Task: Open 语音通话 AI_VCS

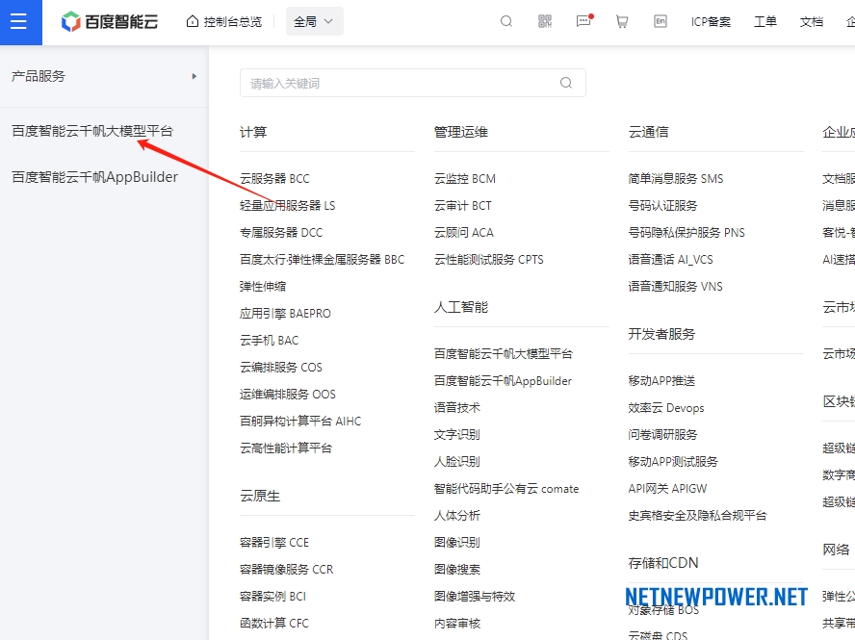Action: [x=671, y=260]
